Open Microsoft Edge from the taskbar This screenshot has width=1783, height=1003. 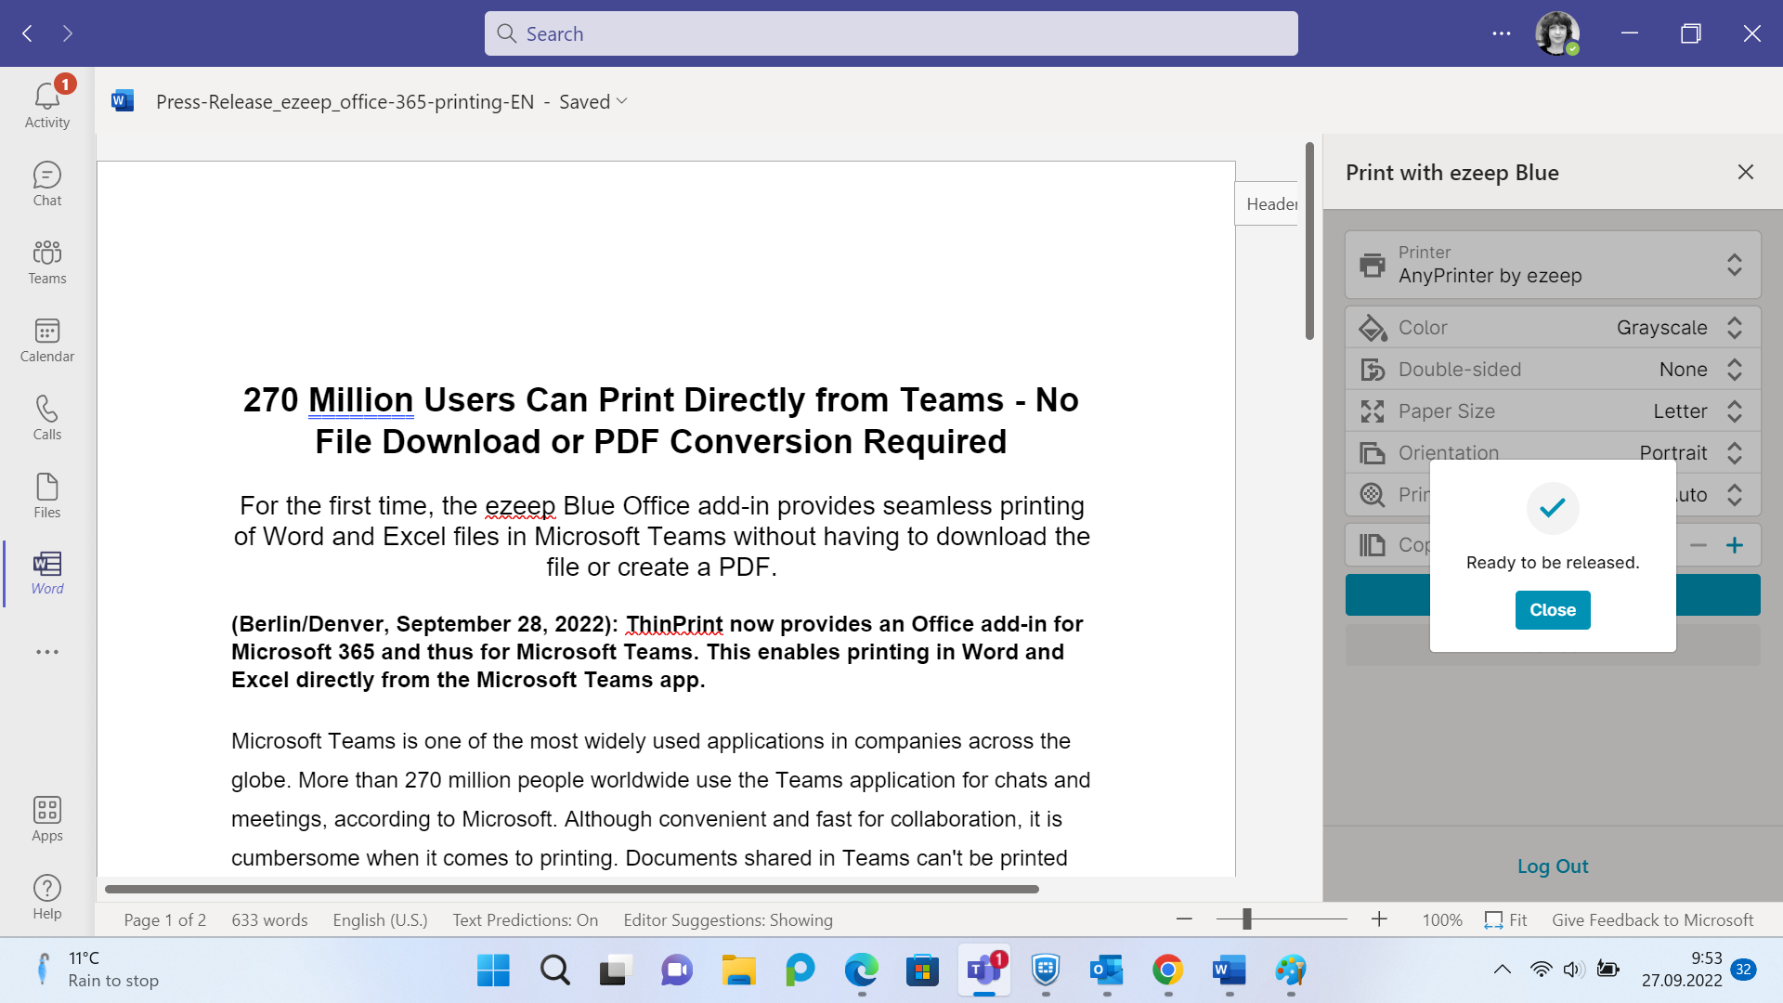(861, 970)
